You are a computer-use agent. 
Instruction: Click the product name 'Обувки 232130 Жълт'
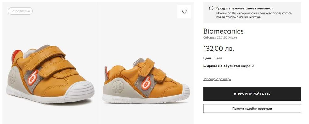[x=220, y=38]
